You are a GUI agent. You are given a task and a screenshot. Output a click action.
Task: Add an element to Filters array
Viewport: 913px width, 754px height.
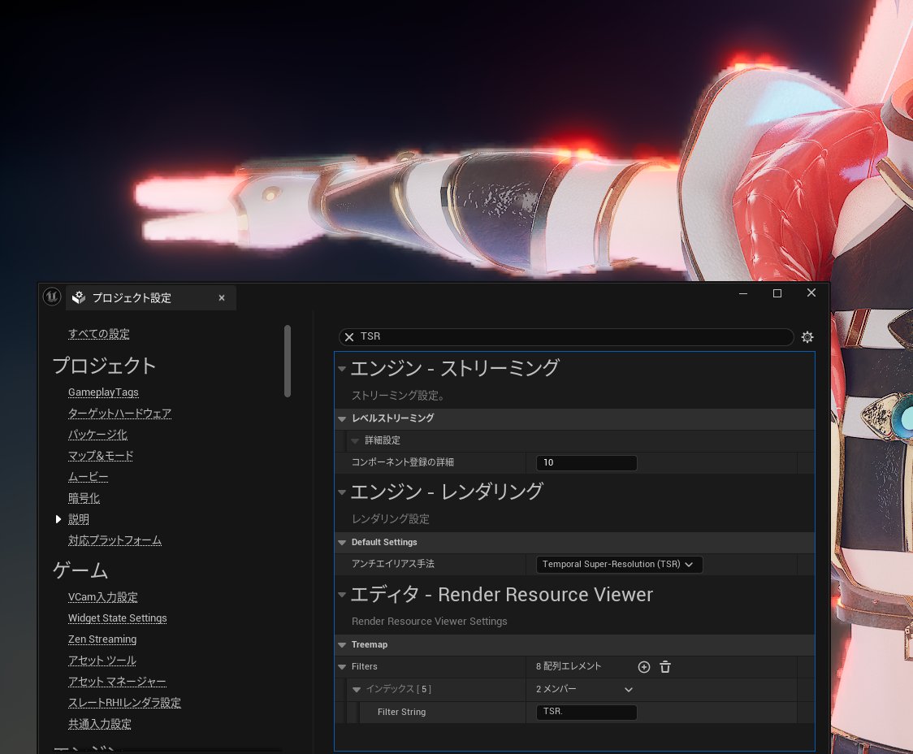click(644, 667)
